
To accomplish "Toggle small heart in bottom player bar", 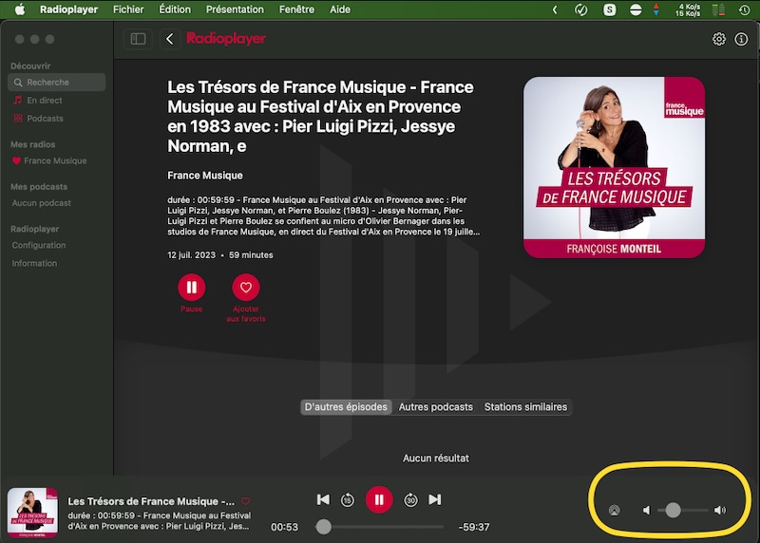I will [x=245, y=501].
